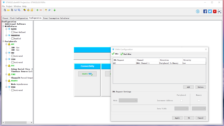The width and height of the screenshot is (224, 126).
Task: Toggle Memory Increment Address checkbox
Action: click(199, 100)
